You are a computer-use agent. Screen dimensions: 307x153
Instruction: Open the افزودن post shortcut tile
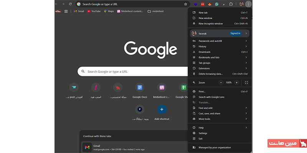coord(74,91)
